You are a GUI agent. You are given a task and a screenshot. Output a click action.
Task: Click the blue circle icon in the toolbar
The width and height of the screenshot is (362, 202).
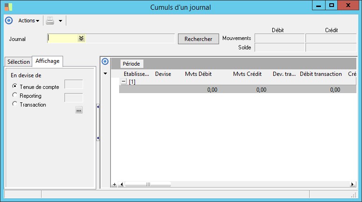[9, 20]
